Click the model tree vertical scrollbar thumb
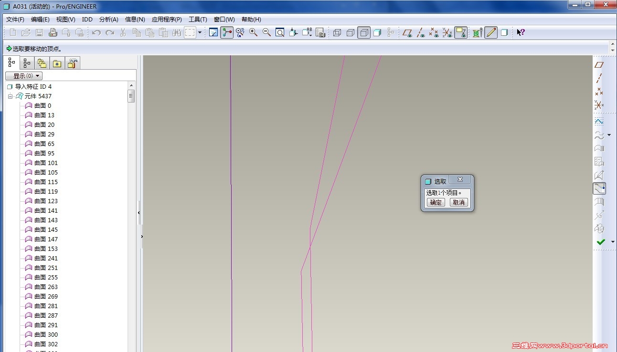The image size is (617, 352). click(x=131, y=96)
